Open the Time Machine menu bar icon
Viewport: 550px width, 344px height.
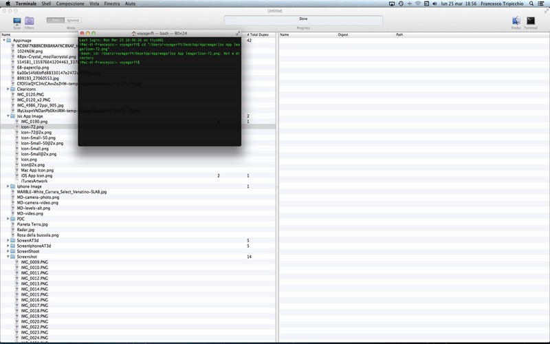coord(401,3)
